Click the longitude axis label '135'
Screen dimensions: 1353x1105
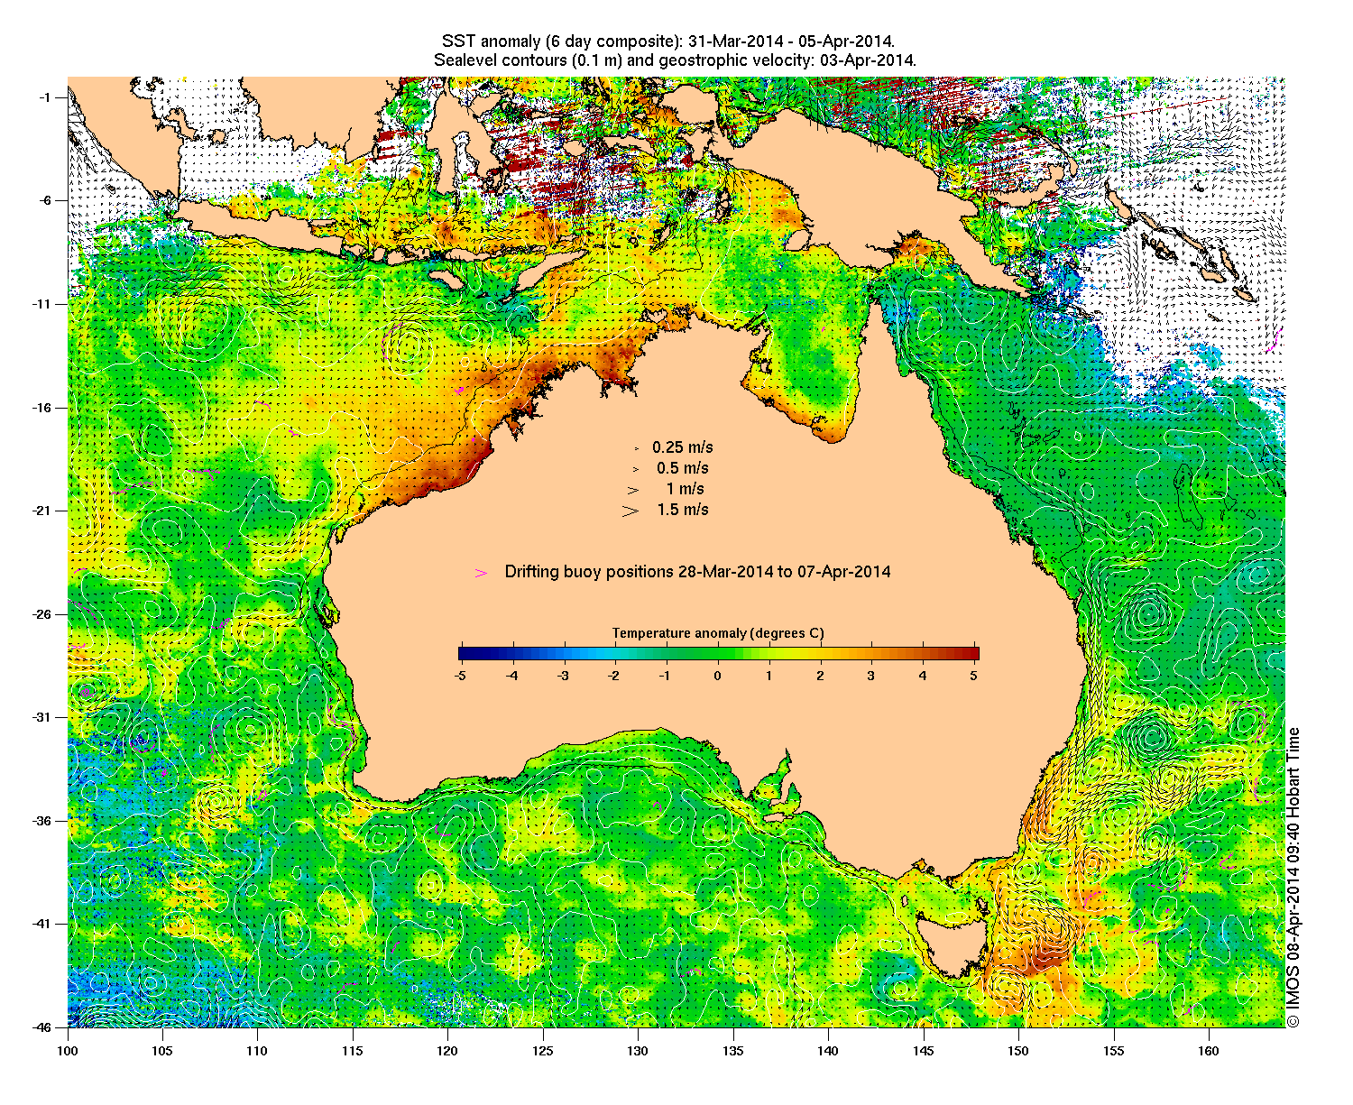click(733, 1051)
